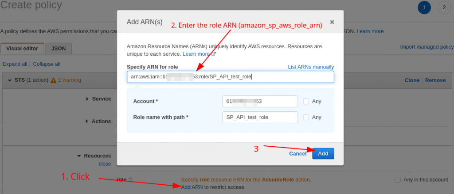Collapse the Resources section
454x194 pixels.
pyautogui.click(x=79, y=156)
